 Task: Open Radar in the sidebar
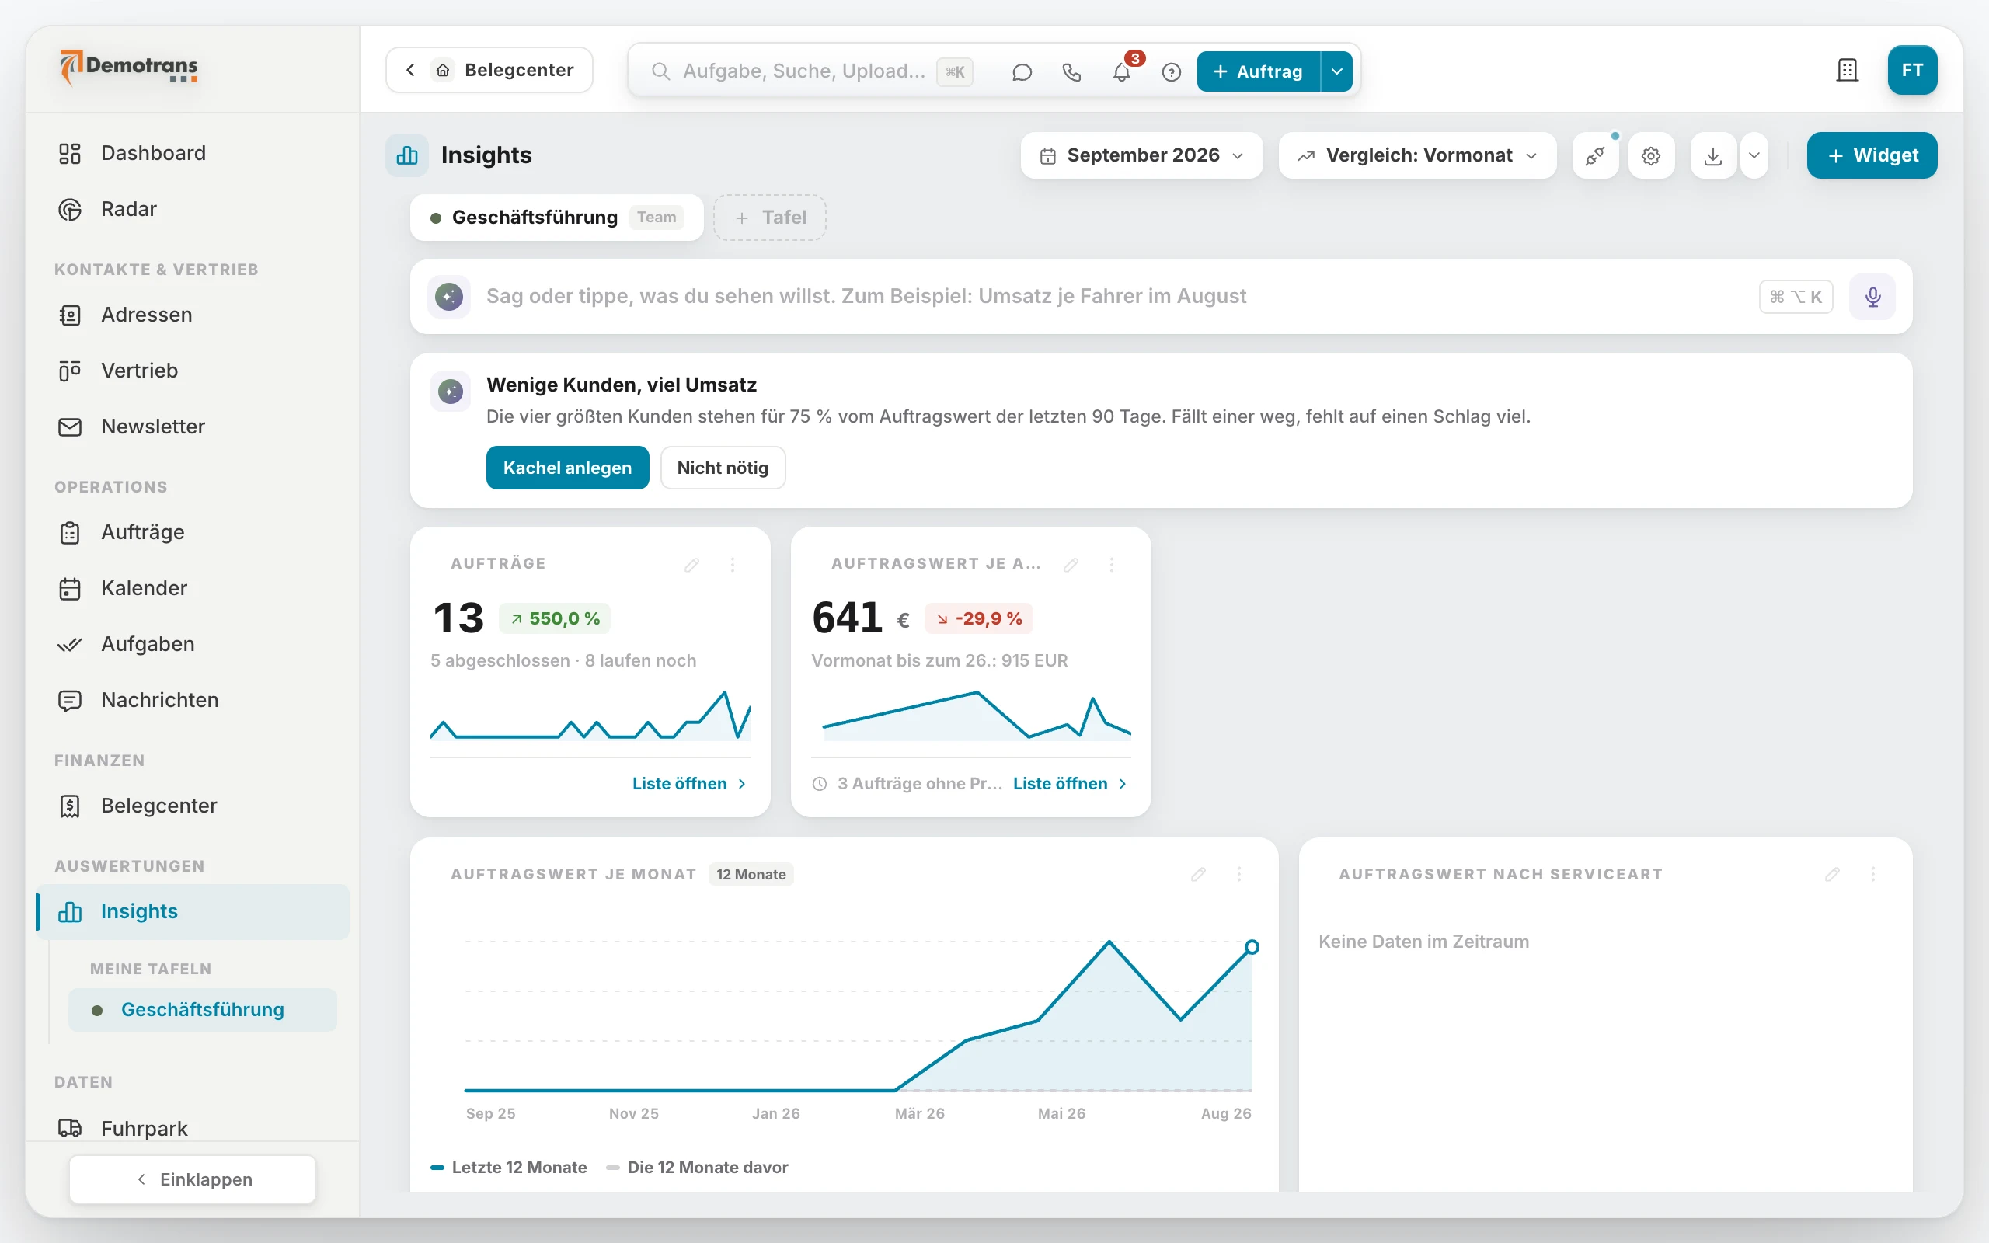(193, 210)
